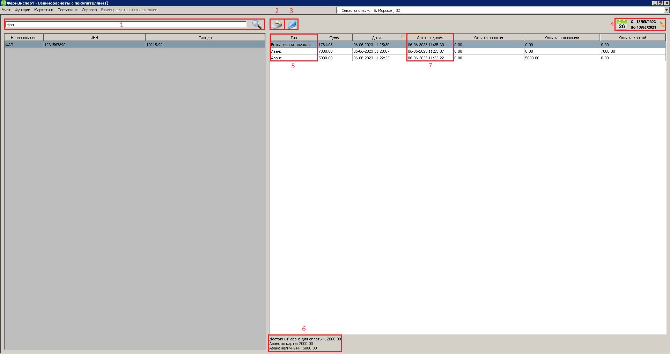Click the broom icon to clear dates
This screenshot has width=670, height=354.
662,24
